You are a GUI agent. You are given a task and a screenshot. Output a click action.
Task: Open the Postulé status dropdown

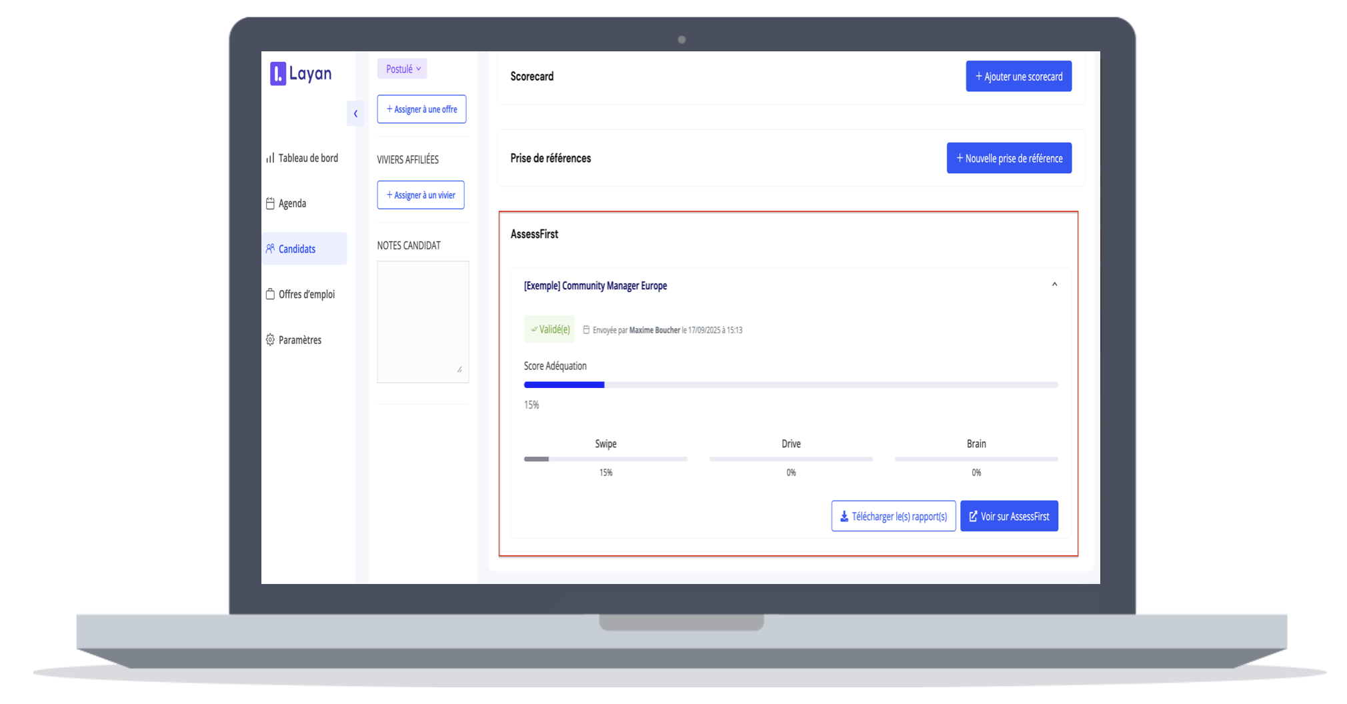402,69
